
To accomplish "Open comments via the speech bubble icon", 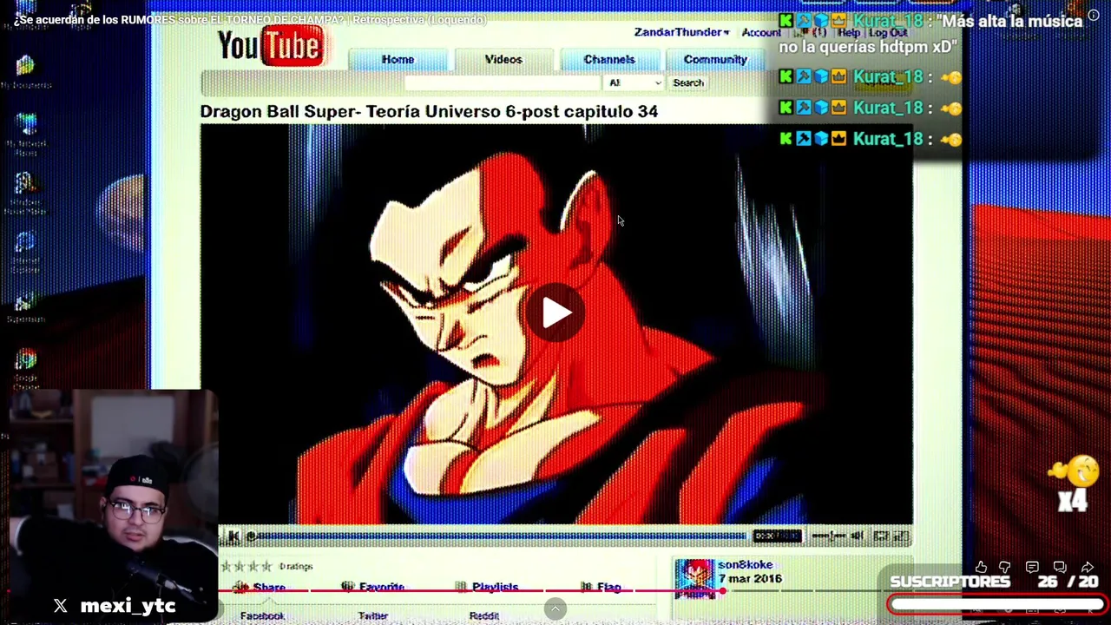I will (1032, 567).
